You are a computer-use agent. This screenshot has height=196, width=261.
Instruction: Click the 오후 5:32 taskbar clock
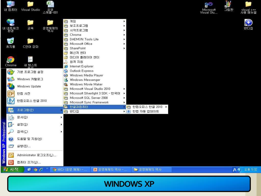pos(251,170)
